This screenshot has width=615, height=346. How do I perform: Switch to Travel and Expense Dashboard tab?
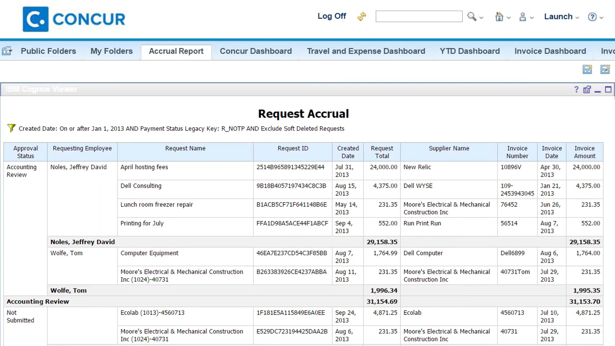click(x=366, y=51)
